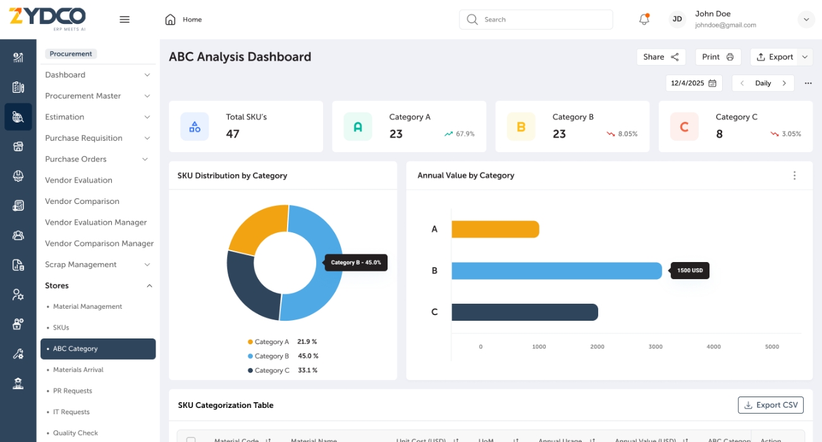Click the Search input field
822x442 pixels.
tap(544, 20)
